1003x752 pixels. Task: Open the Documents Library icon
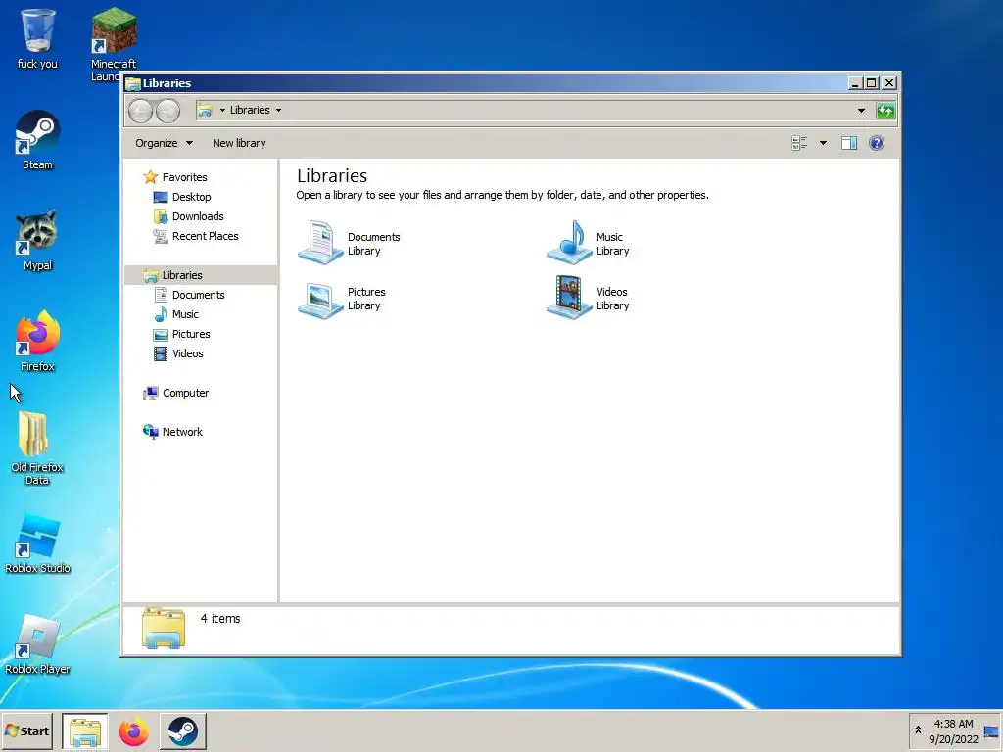click(x=320, y=243)
